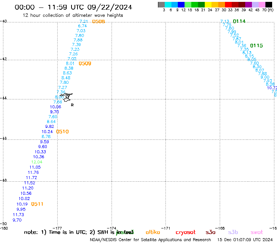The image size is (277, 243).
Task: Click the orange time label 0510
Action: (63, 132)
